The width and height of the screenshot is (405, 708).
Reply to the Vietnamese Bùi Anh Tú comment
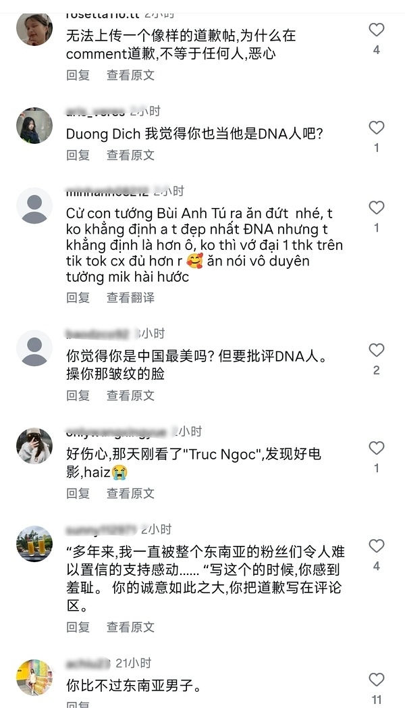click(x=78, y=297)
